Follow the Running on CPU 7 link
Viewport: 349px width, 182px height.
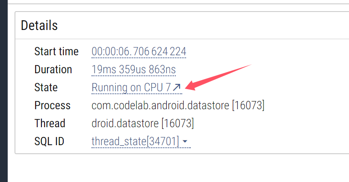tap(137, 87)
